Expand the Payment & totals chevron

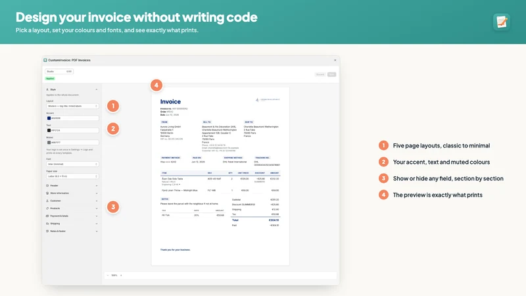coord(97,216)
